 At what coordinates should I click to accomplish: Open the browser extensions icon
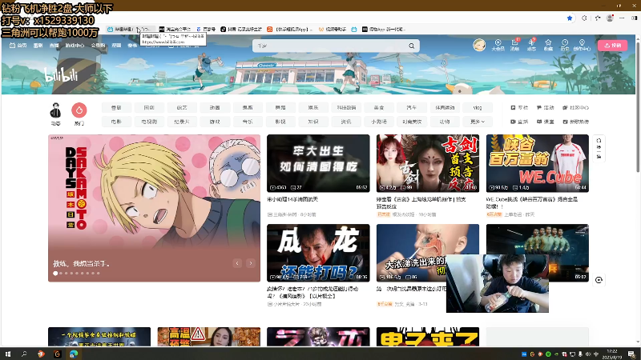[584, 18]
